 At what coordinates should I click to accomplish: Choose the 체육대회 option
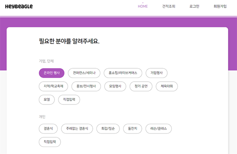(x=167, y=86)
